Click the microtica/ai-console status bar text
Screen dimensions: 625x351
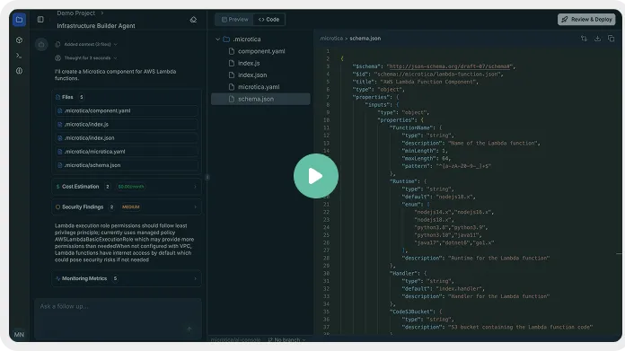coord(235,340)
